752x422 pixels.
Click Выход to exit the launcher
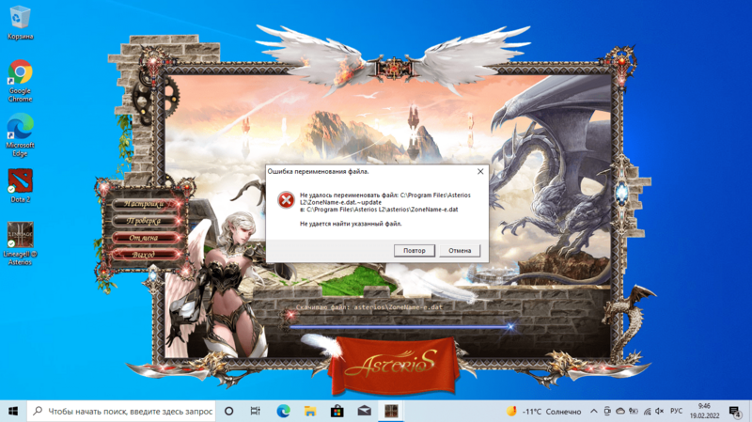pos(145,255)
